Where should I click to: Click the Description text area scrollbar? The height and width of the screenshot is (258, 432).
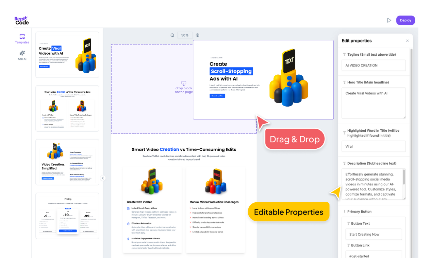(x=404, y=177)
